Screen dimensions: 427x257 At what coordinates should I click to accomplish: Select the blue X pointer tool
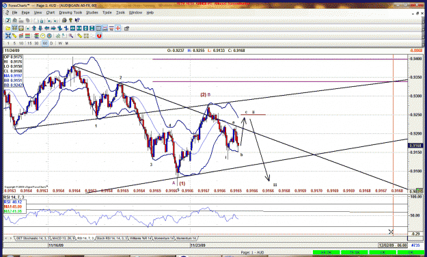click(x=8, y=36)
